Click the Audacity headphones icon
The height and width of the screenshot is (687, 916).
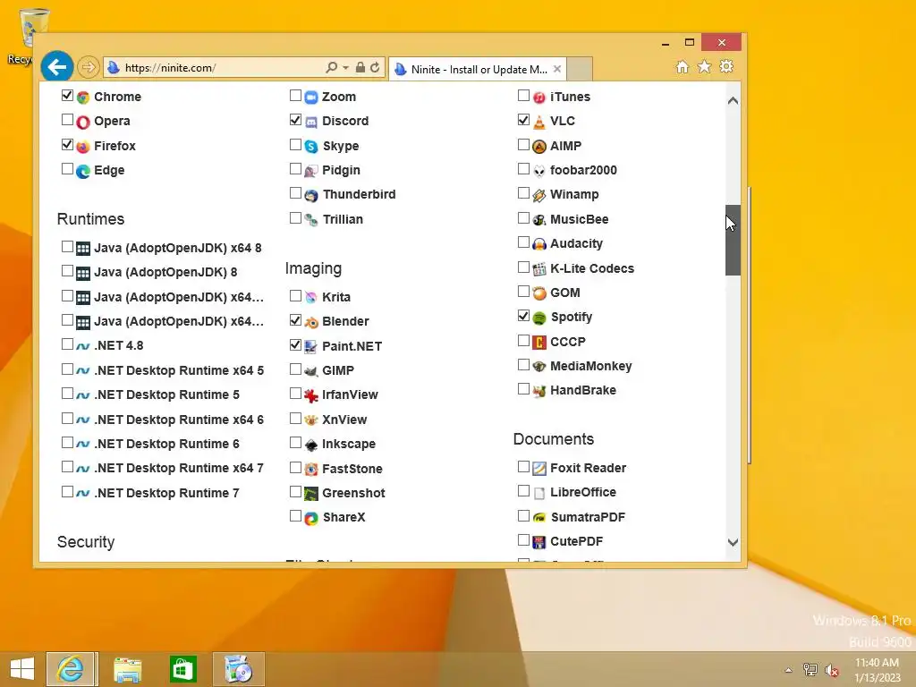539,244
